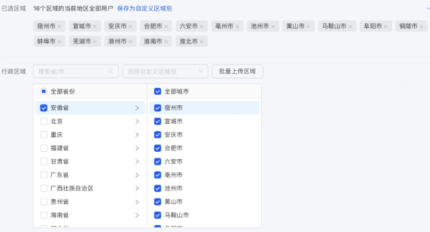Image resolution: width=430 pixels, height=232 pixels.
Task: Check the 贵州省 checkbox
Action: click(44, 202)
